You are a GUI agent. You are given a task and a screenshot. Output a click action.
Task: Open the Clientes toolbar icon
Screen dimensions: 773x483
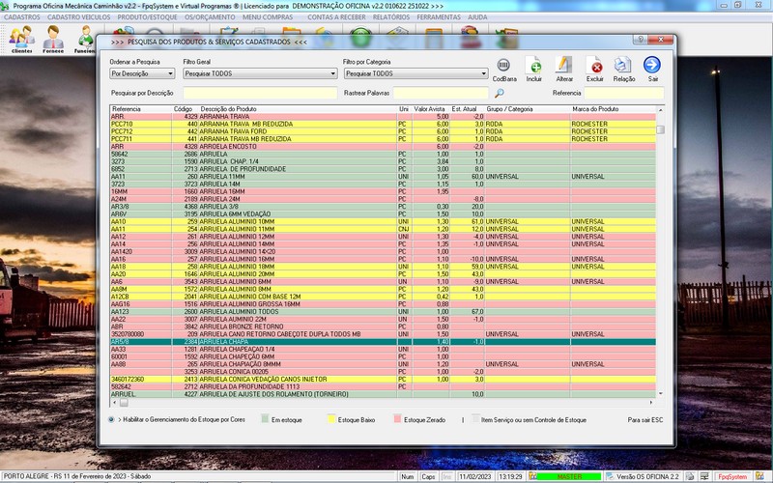tap(21, 39)
